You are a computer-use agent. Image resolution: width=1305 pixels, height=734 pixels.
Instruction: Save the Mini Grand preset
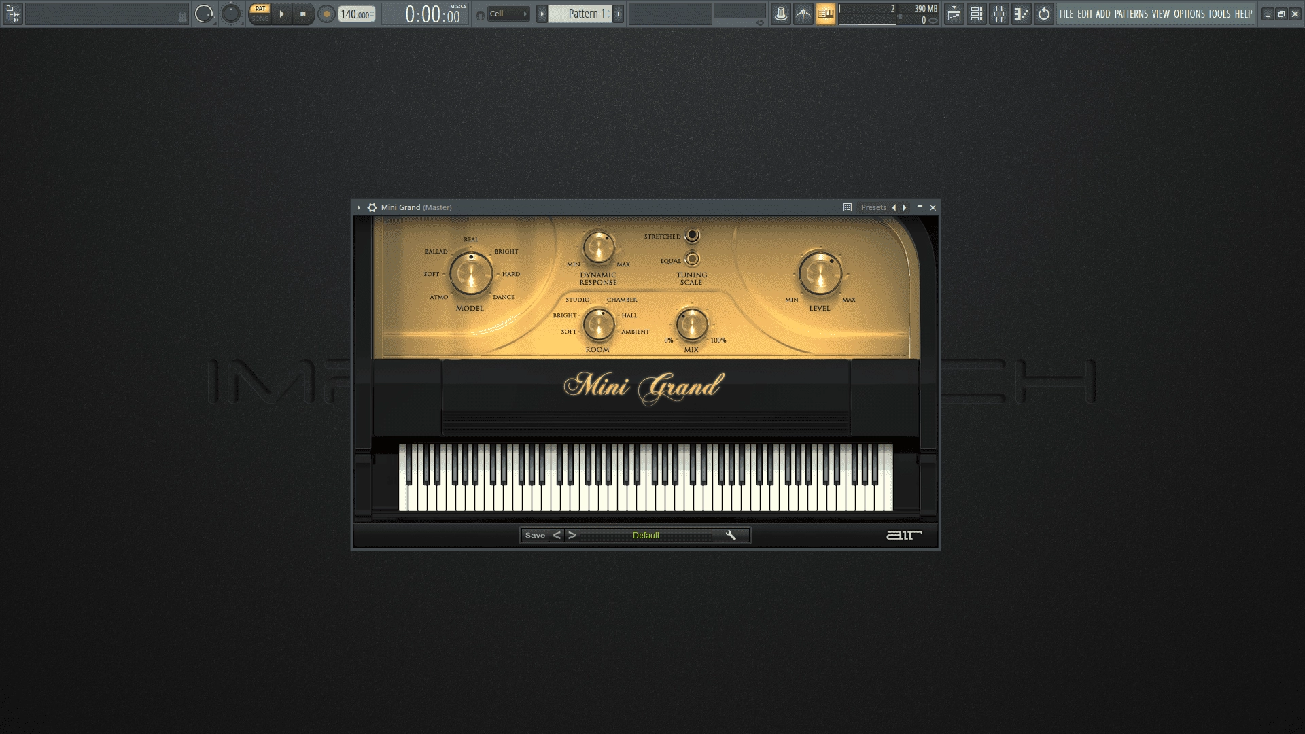click(x=535, y=536)
